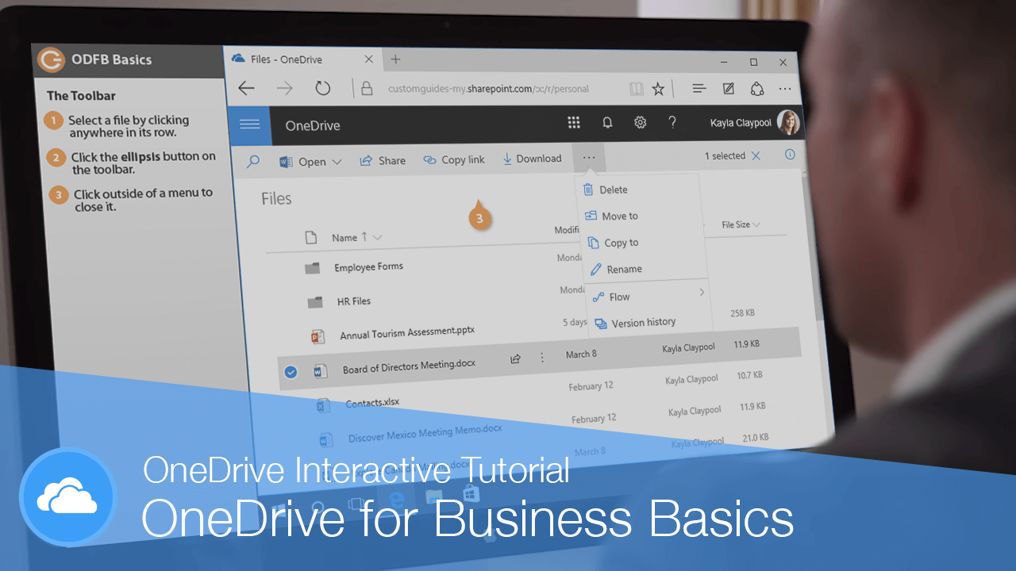The image size is (1016, 571).
Task: Open the OneDrive settings gear
Action: 640,122
